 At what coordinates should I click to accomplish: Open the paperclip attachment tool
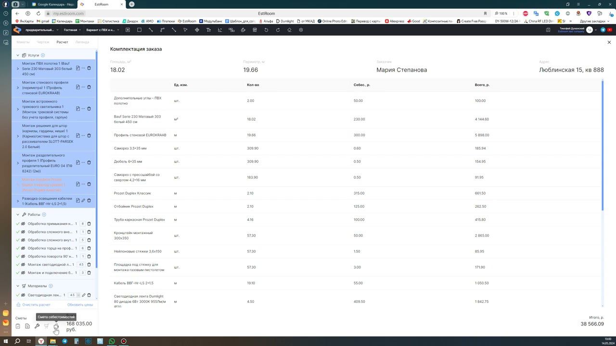click(x=243, y=30)
